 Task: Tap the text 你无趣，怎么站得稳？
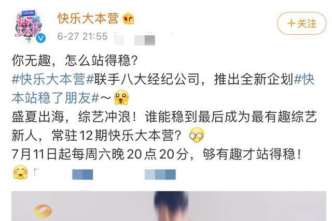[x=75, y=61]
